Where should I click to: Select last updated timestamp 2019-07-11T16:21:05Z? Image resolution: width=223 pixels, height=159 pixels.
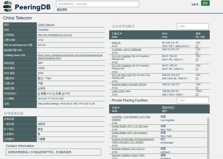[x=50, y=99]
